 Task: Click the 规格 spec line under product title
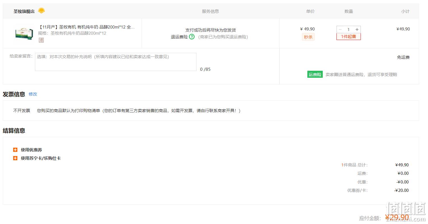[72, 33]
